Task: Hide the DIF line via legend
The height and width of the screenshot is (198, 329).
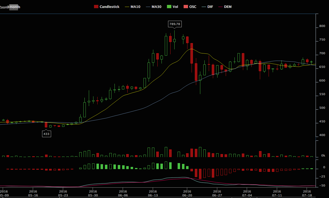Action: (207, 7)
